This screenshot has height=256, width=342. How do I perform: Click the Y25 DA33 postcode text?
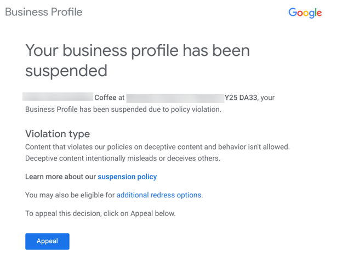point(241,98)
